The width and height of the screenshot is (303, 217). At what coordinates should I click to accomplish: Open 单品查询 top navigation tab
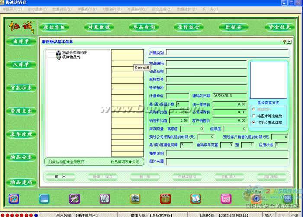[x=144, y=27]
